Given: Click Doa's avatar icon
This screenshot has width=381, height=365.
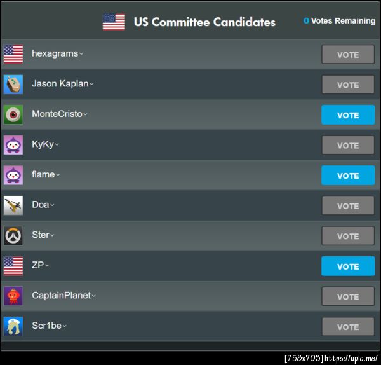Looking at the screenshot, I should tap(13, 205).
